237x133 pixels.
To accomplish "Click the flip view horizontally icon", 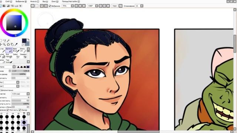I will coord(120,6).
